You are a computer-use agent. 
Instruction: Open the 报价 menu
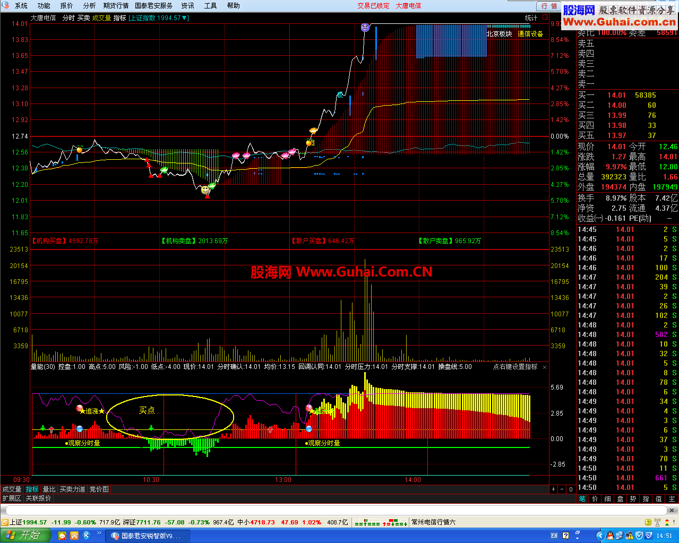click(67, 6)
